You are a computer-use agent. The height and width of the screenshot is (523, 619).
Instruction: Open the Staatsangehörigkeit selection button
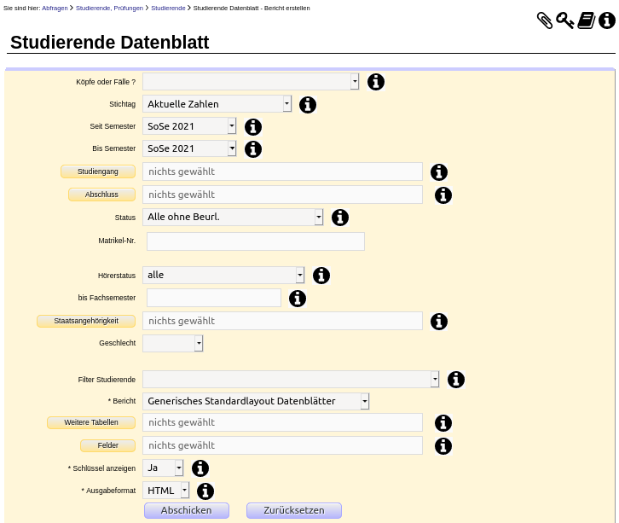coord(86,321)
